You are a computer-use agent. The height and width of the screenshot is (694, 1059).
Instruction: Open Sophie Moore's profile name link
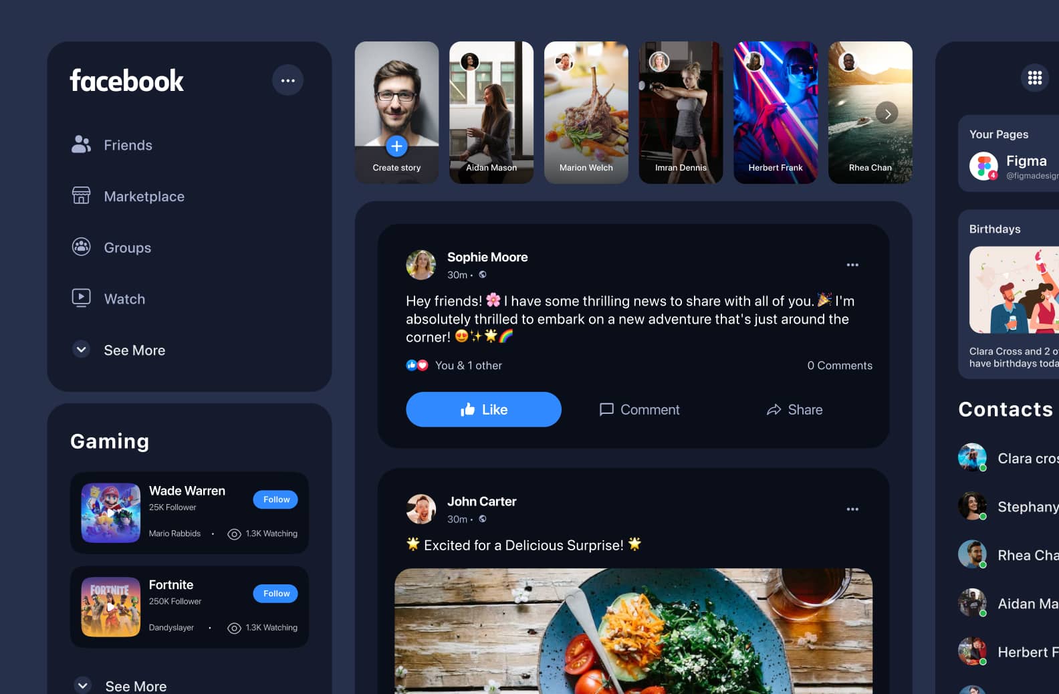pyautogui.click(x=487, y=257)
